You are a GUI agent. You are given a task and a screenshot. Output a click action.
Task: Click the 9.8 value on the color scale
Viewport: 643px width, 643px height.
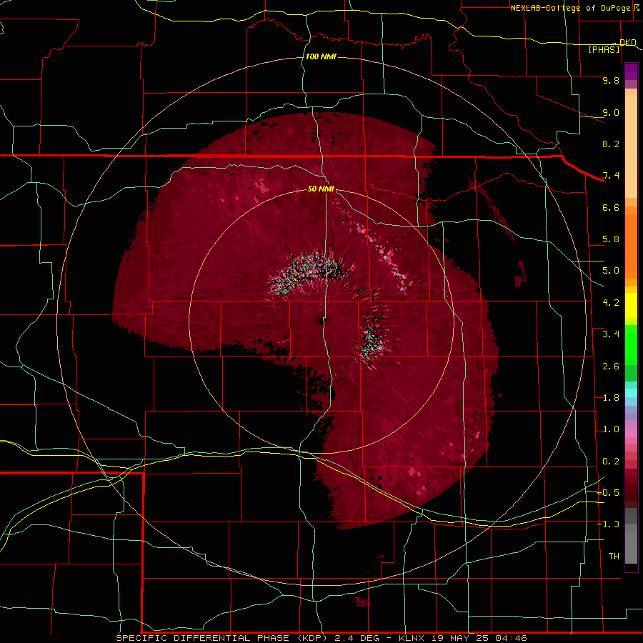611,80
